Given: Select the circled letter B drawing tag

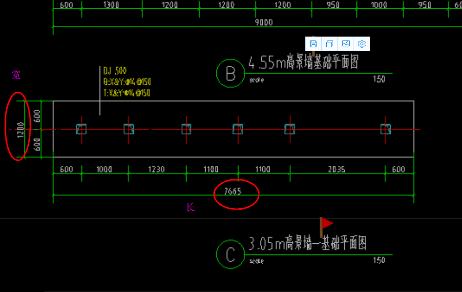Looking at the screenshot, I should coord(231,73).
